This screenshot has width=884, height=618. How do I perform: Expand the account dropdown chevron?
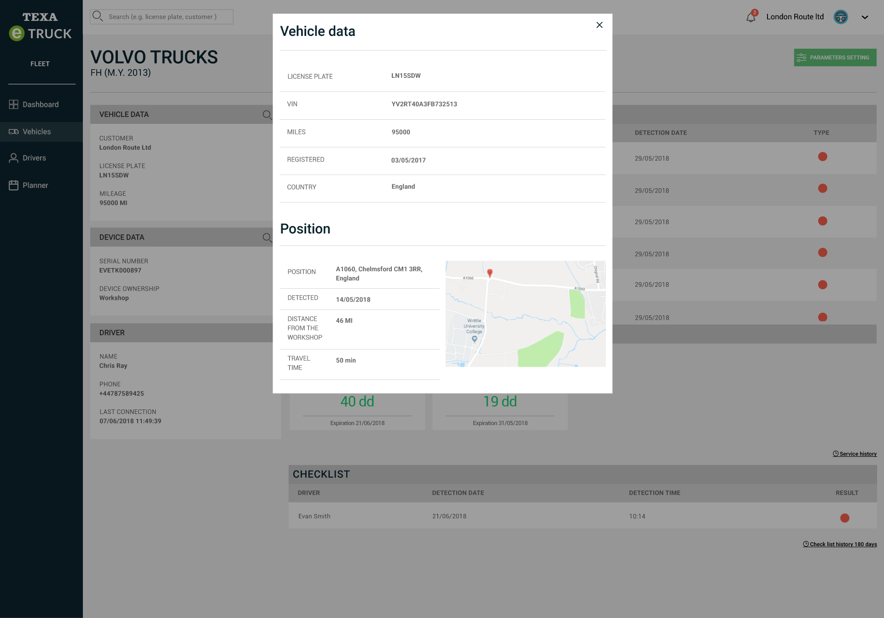click(x=865, y=17)
